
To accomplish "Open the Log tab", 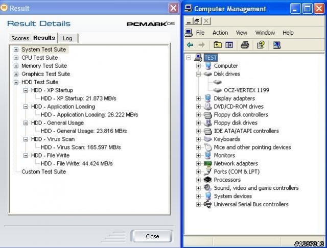I will (x=67, y=38).
